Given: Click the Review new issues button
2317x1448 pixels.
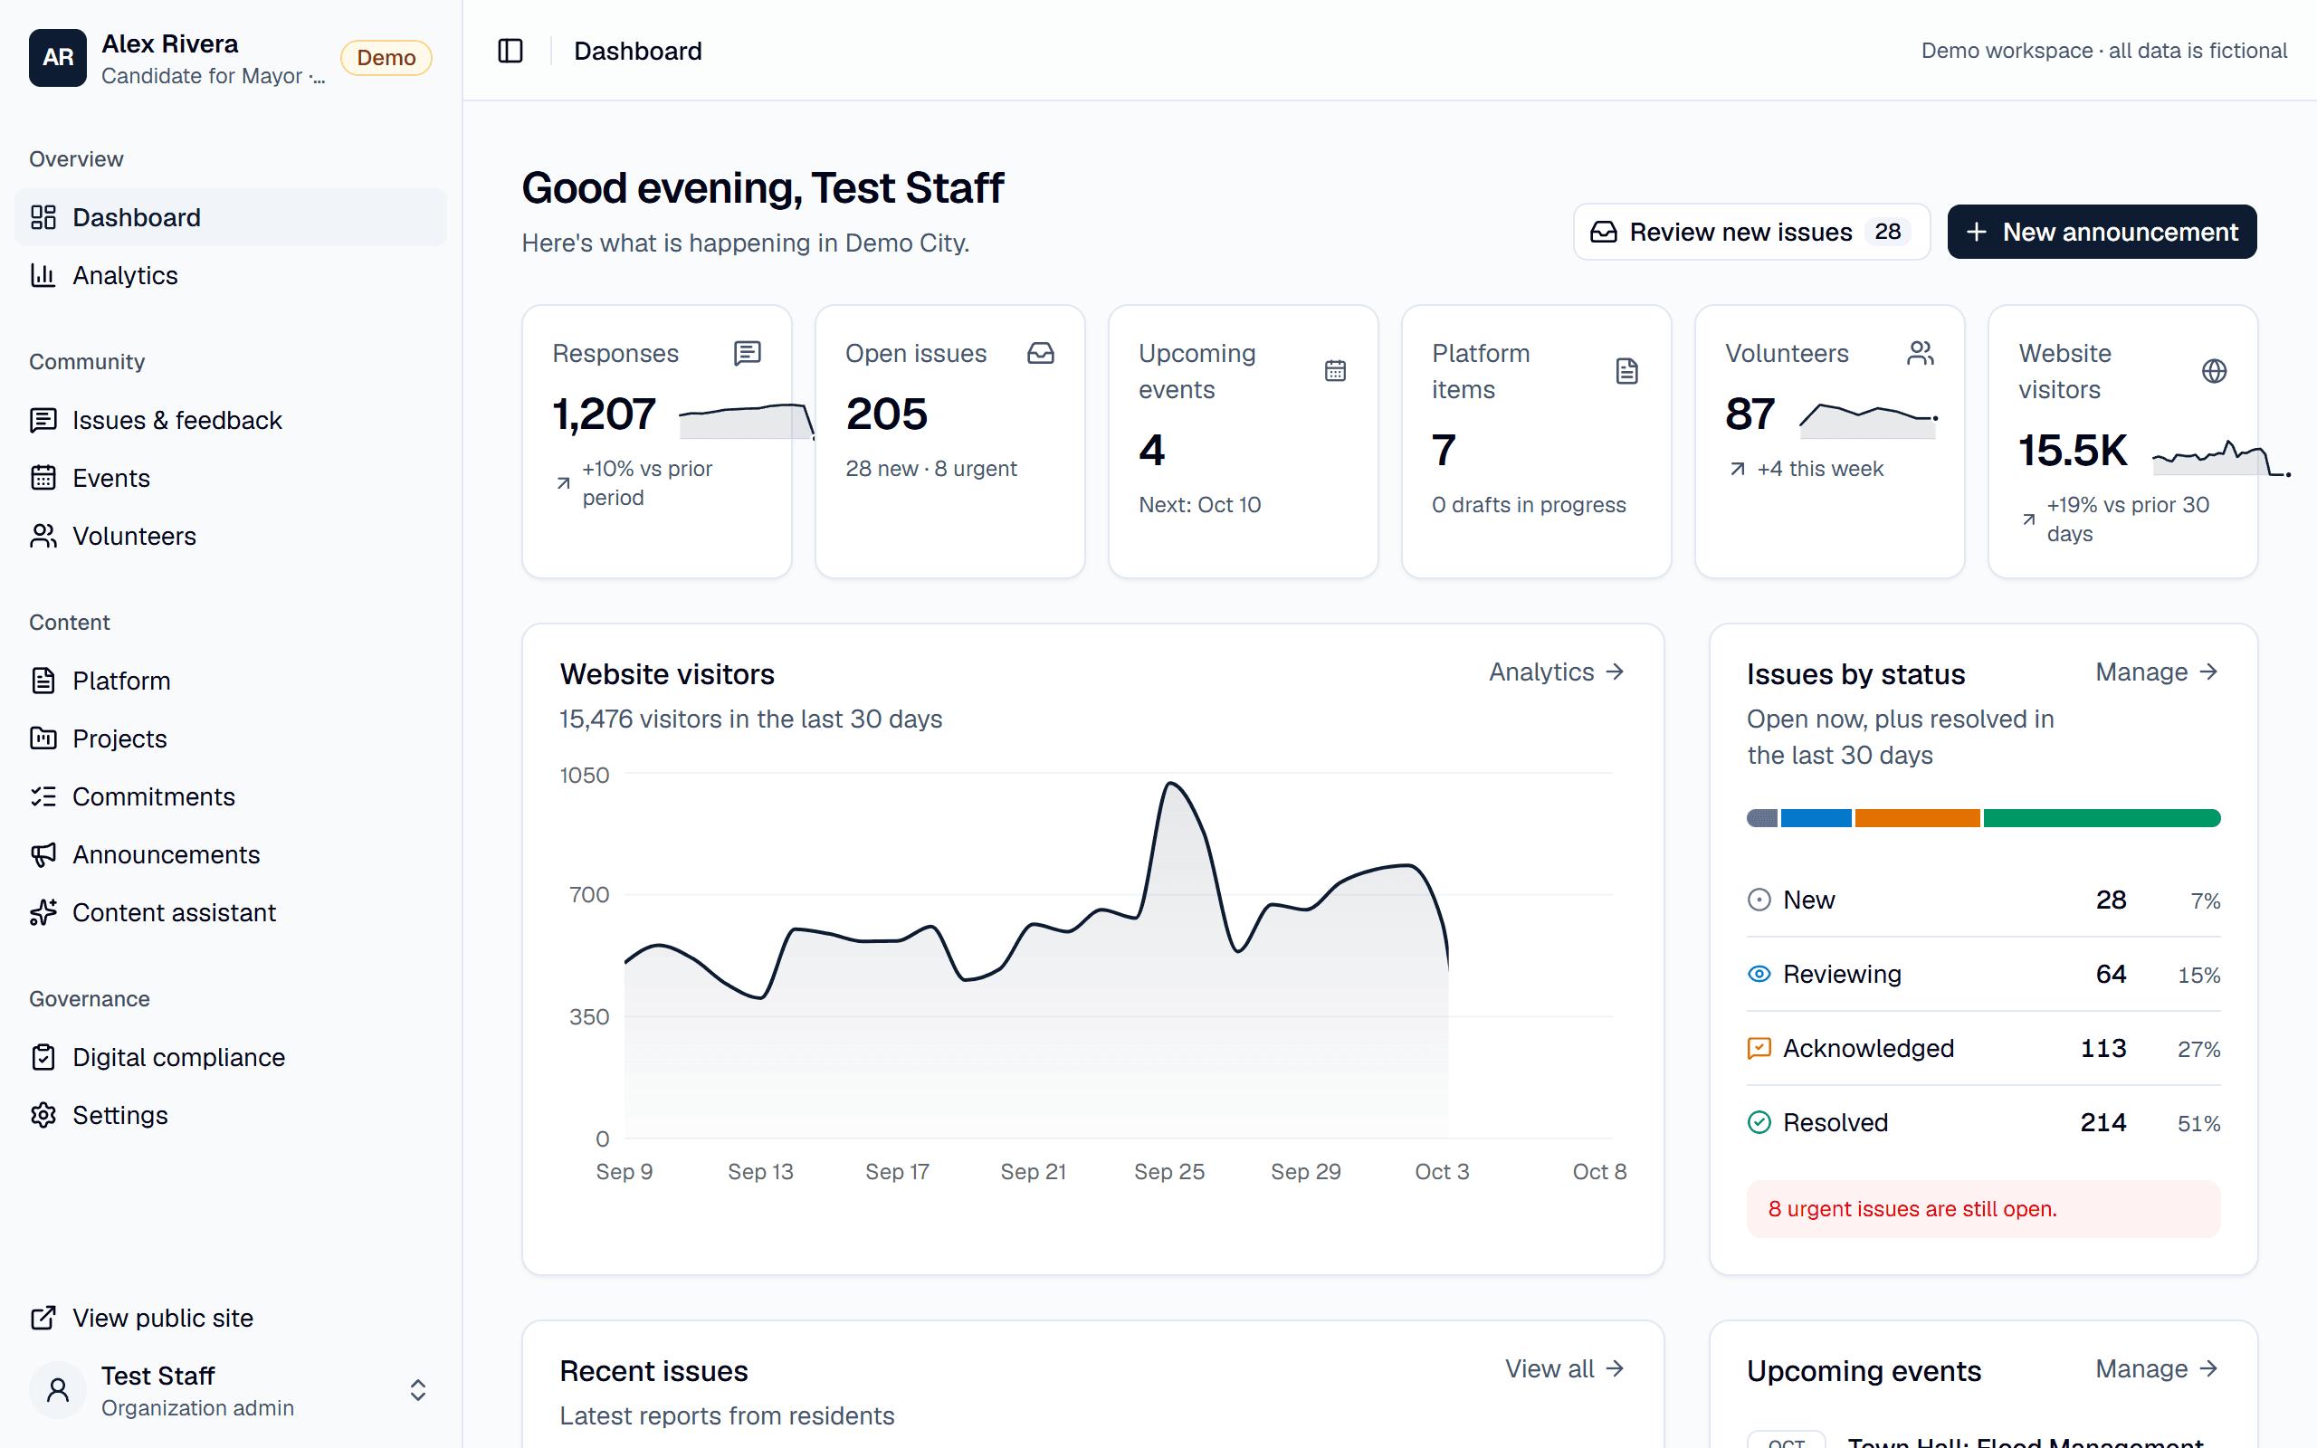Looking at the screenshot, I should [x=1751, y=232].
